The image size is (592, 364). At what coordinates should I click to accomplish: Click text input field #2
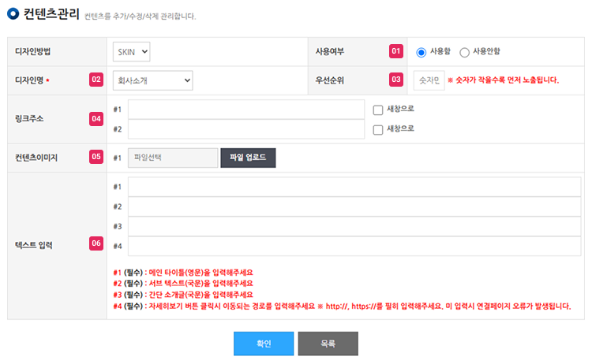tap(354, 206)
